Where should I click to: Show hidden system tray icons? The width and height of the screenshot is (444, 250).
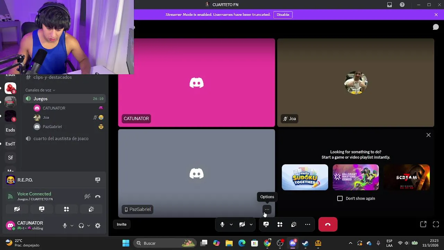(x=350, y=243)
